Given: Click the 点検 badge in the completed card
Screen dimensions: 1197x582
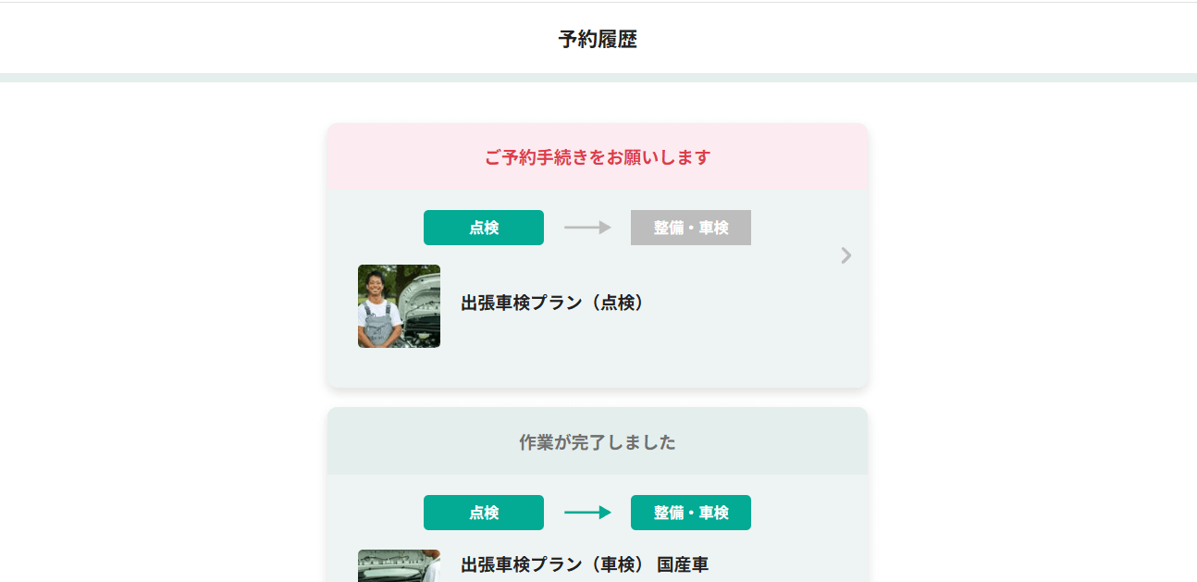Looking at the screenshot, I should point(484,513).
